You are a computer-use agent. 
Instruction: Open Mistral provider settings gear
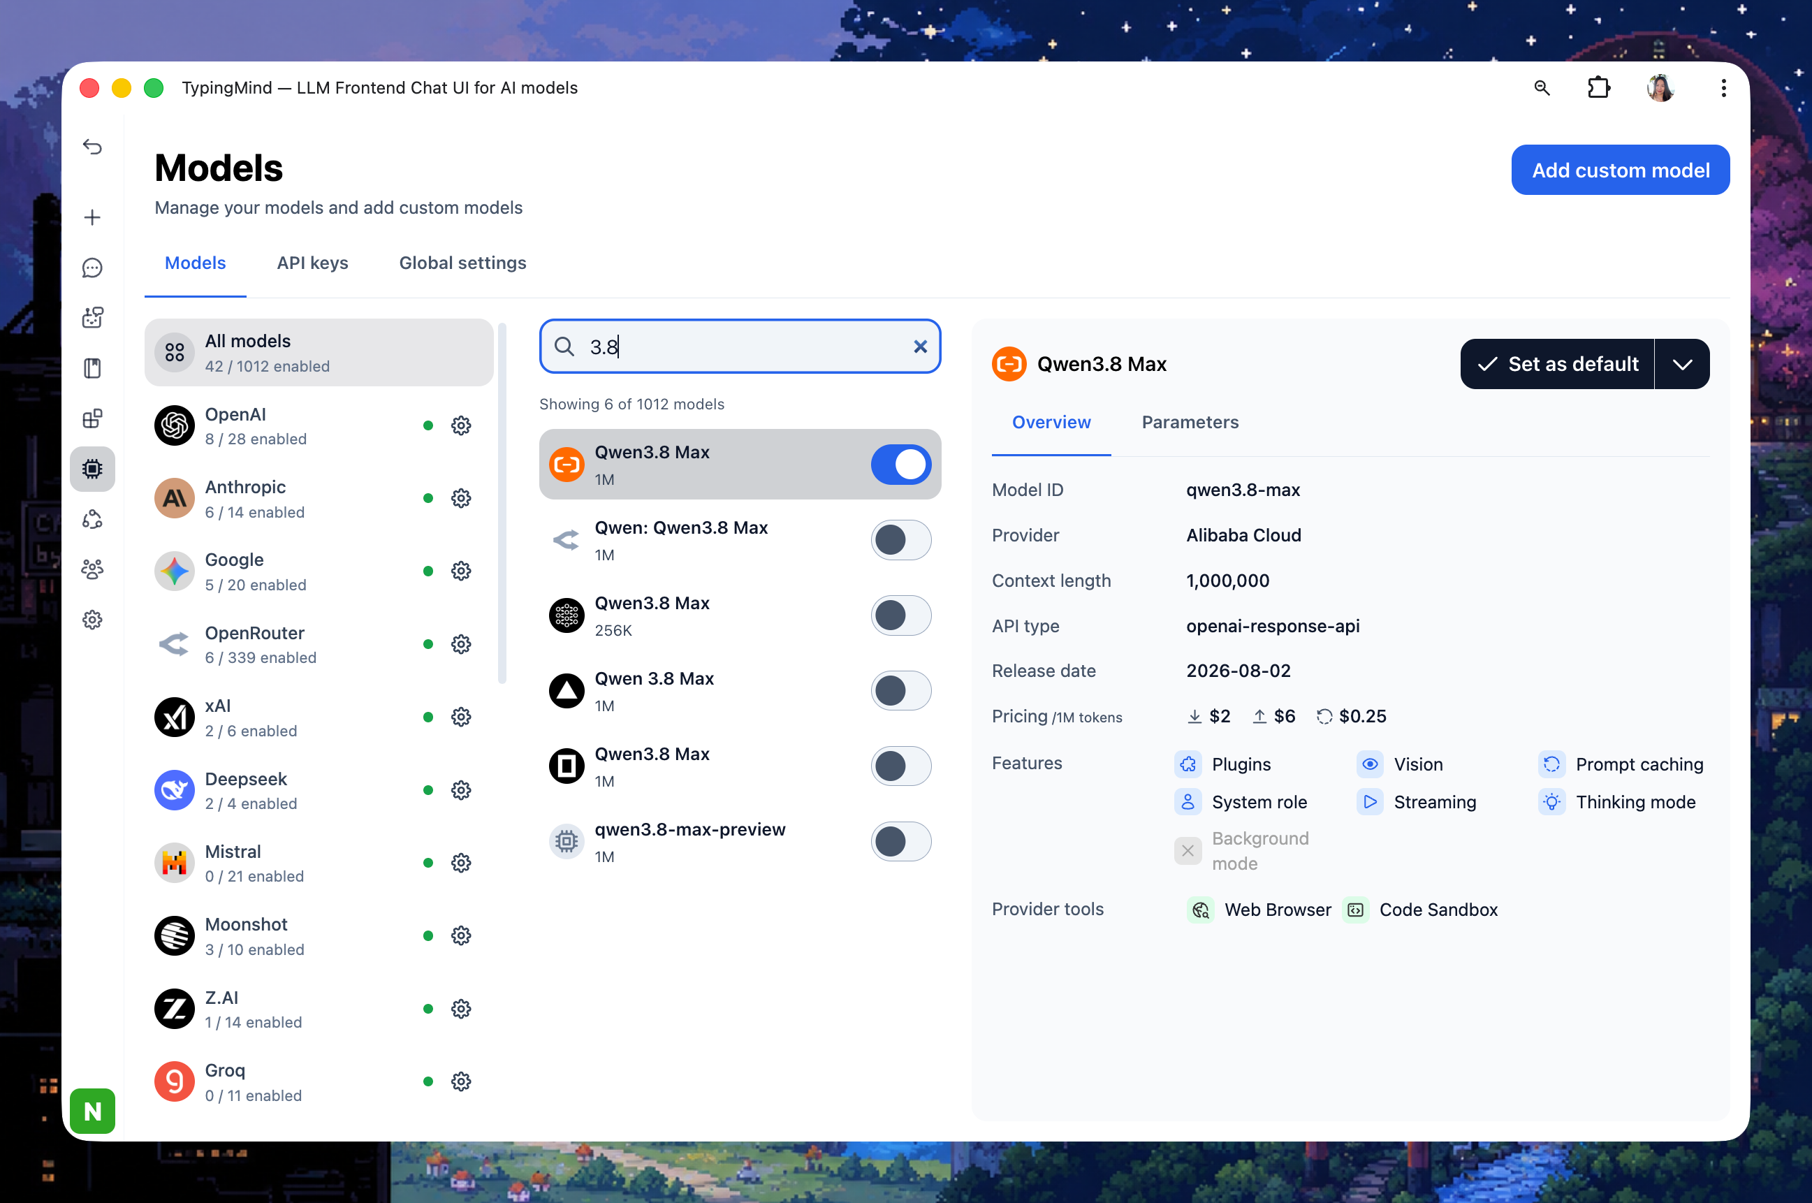(x=461, y=863)
